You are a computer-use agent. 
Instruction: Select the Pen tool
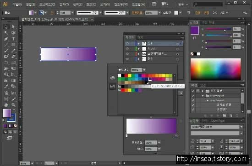coord(6,39)
